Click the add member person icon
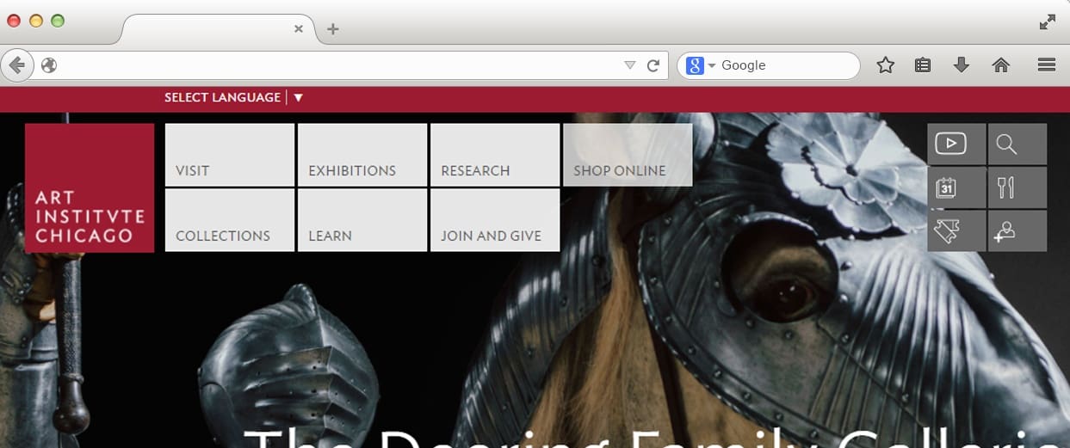The width and height of the screenshot is (1070, 448). click(x=1017, y=231)
